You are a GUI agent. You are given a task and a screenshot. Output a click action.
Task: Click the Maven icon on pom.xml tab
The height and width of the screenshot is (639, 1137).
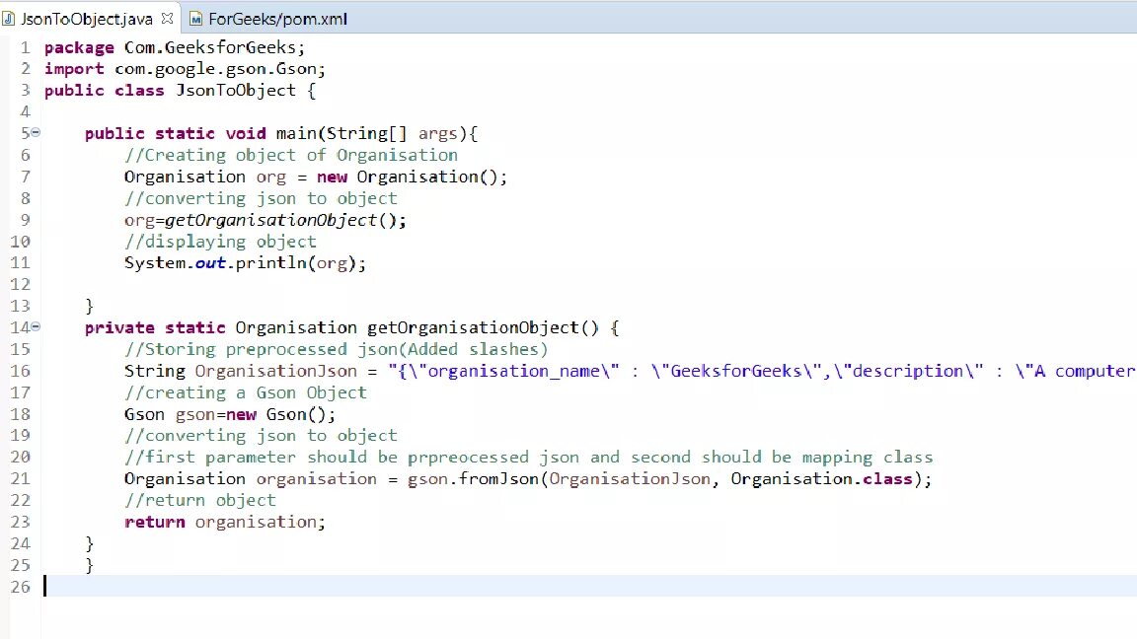[195, 19]
